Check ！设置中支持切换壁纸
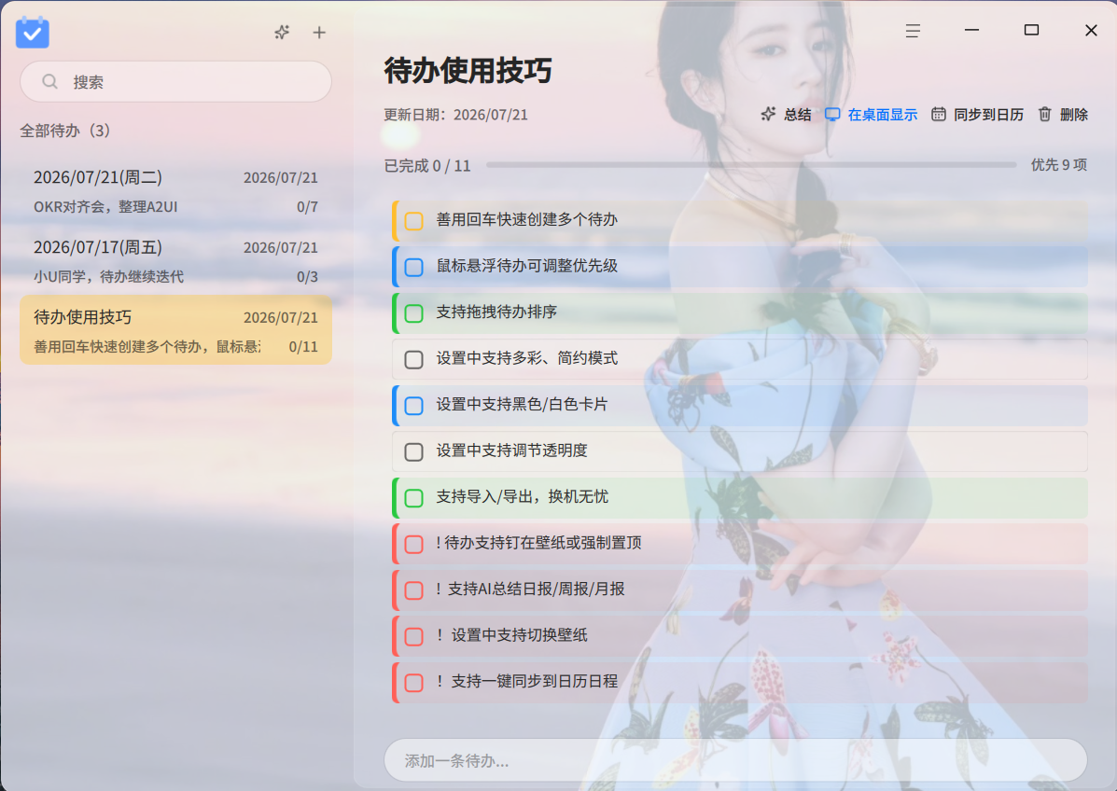1117x791 pixels. (414, 636)
